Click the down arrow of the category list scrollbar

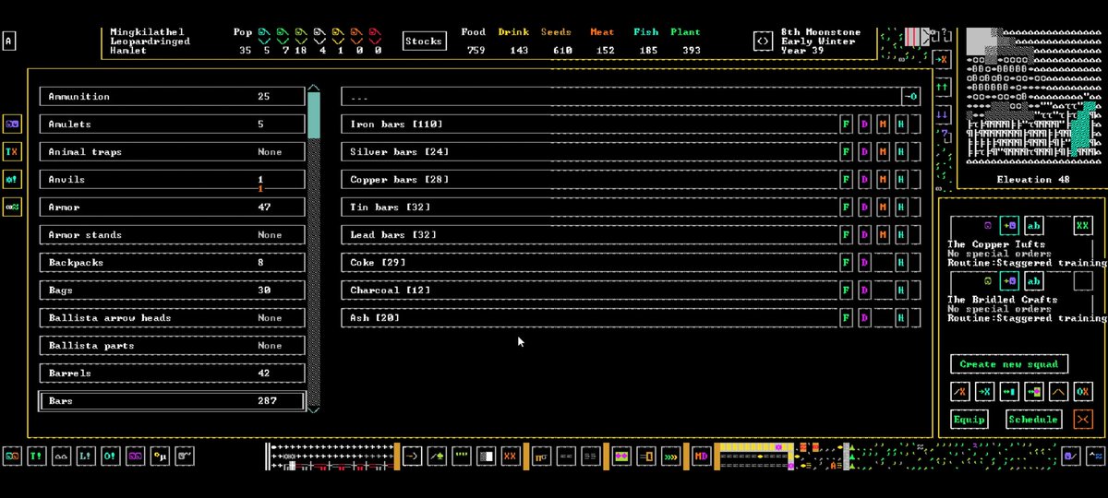(314, 409)
